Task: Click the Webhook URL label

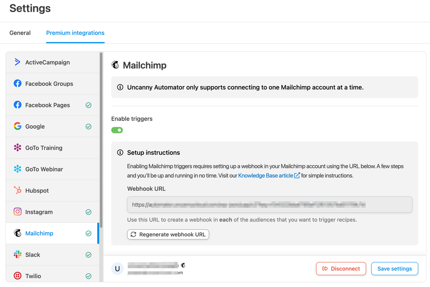Action: [x=146, y=189]
